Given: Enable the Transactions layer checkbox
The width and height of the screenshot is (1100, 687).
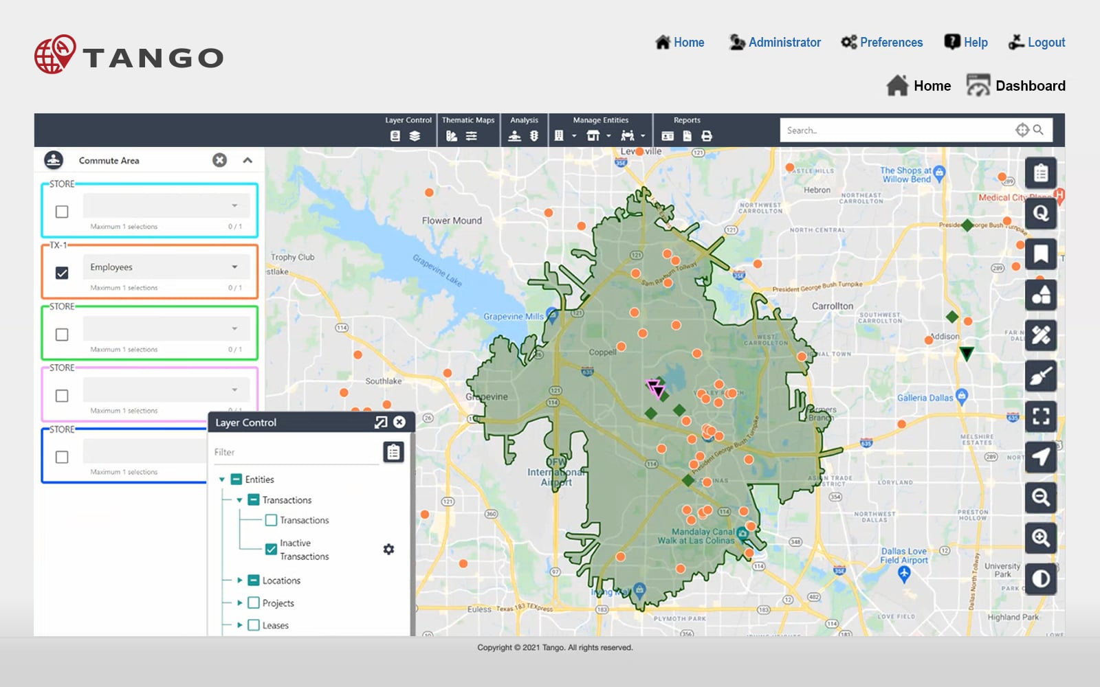Looking at the screenshot, I should click(x=271, y=520).
